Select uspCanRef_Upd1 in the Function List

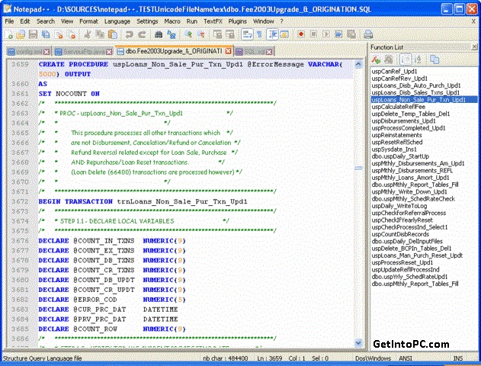click(x=395, y=71)
